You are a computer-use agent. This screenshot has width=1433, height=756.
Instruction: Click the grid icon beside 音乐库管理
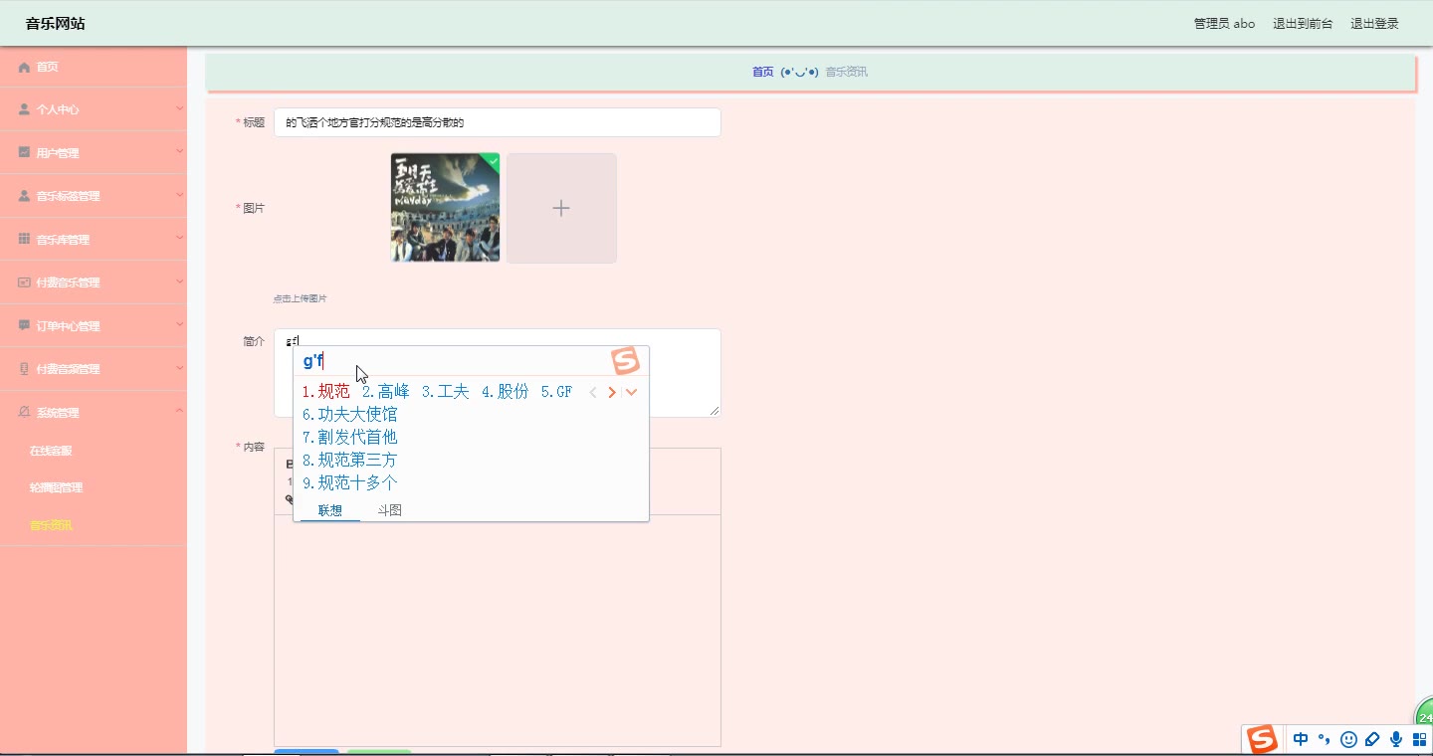tap(24, 239)
